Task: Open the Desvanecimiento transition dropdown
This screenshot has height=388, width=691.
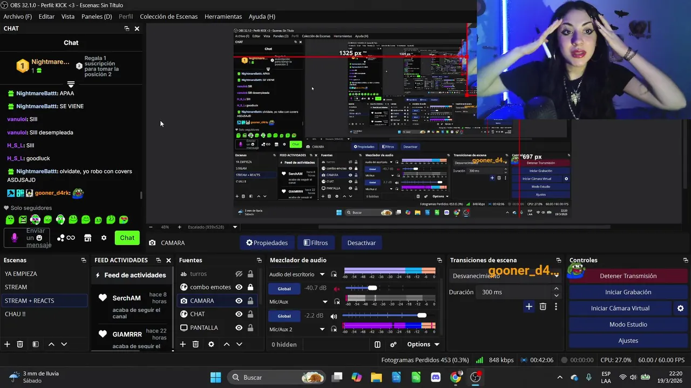Action: (x=505, y=276)
